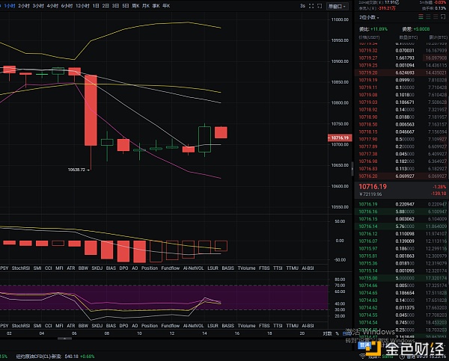Click bid price row 10715.00

pos(400,278)
